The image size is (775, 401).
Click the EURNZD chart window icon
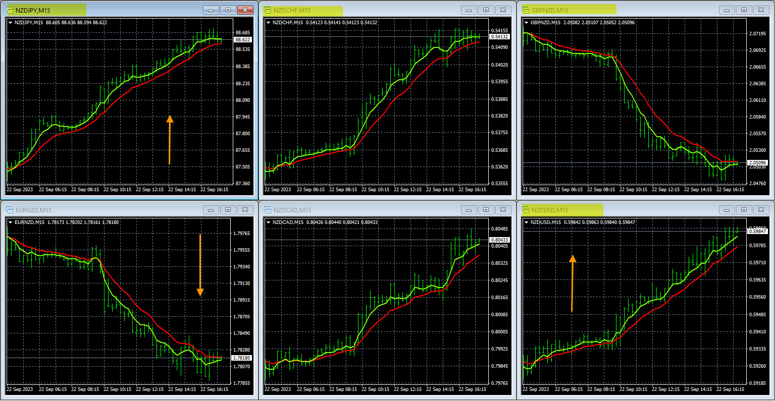10,210
